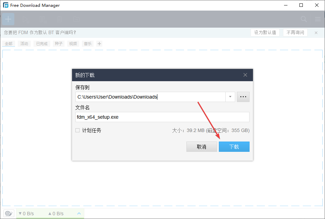Screen dimensions: 325x219
Task: Click the upload speed 0 B/s indicator
Action: click(56, 214)
